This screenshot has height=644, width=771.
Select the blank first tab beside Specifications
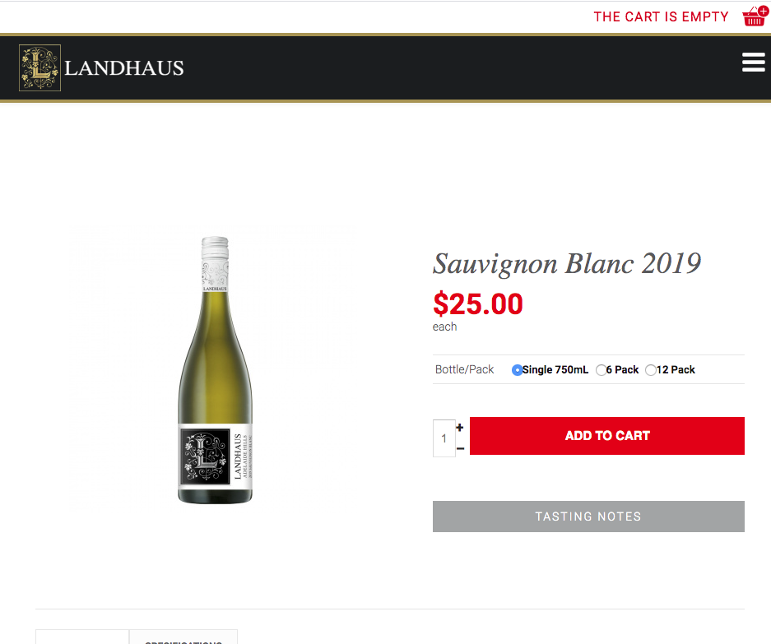pos(82,637)
